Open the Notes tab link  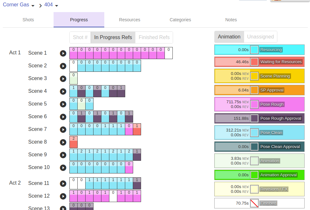click(231, 20)
